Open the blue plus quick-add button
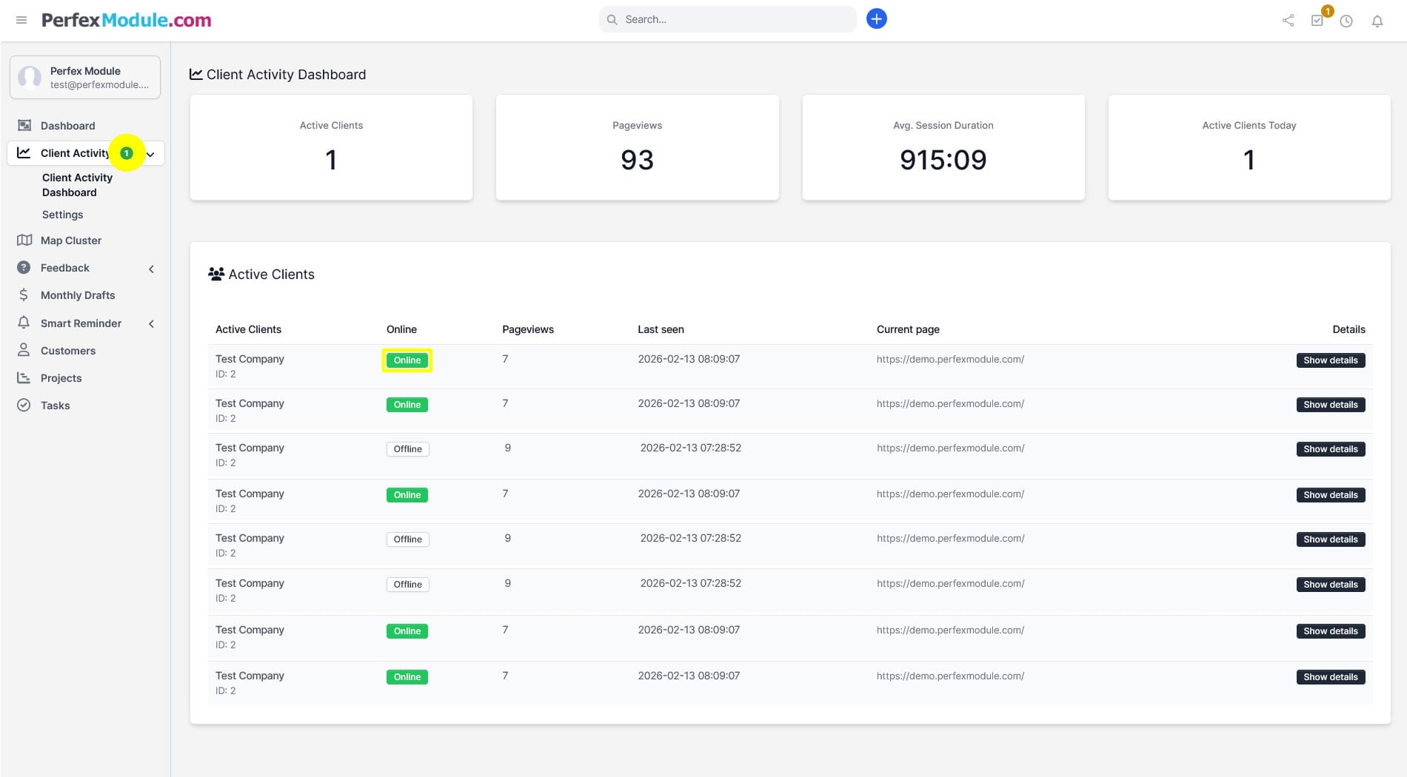 (876, 18)
